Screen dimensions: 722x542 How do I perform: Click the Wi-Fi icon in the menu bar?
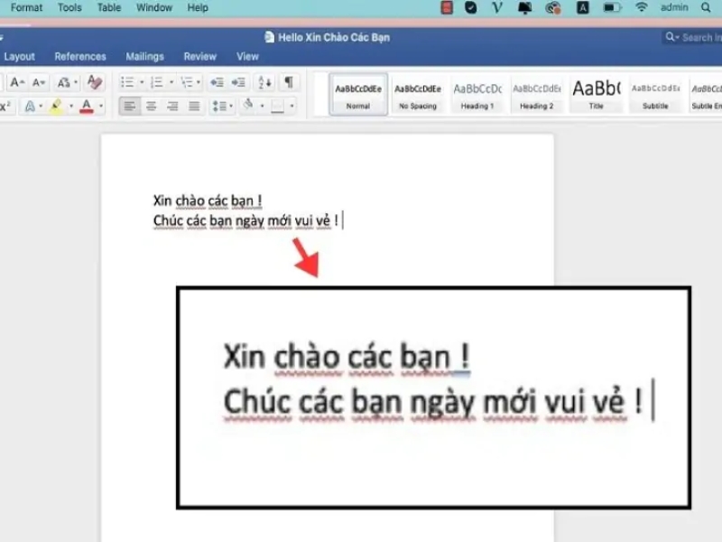pyautogui.click(x=641, y=7)
